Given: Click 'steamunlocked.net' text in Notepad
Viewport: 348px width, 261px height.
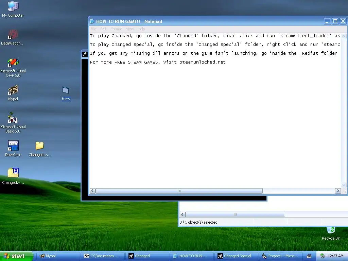Looking at the screenshot, I should [203, 62].
